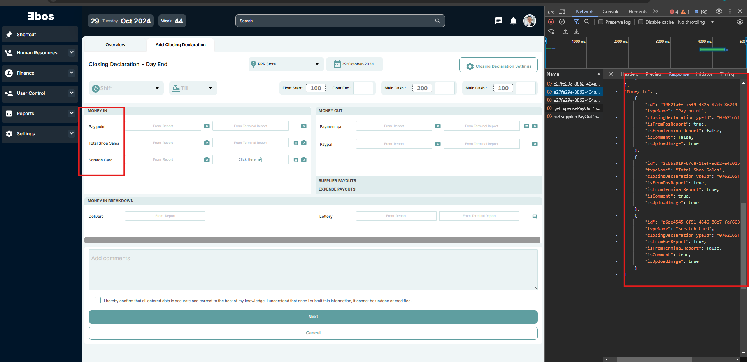Click the Next button

pyautogui.click(x=313, y=317)
